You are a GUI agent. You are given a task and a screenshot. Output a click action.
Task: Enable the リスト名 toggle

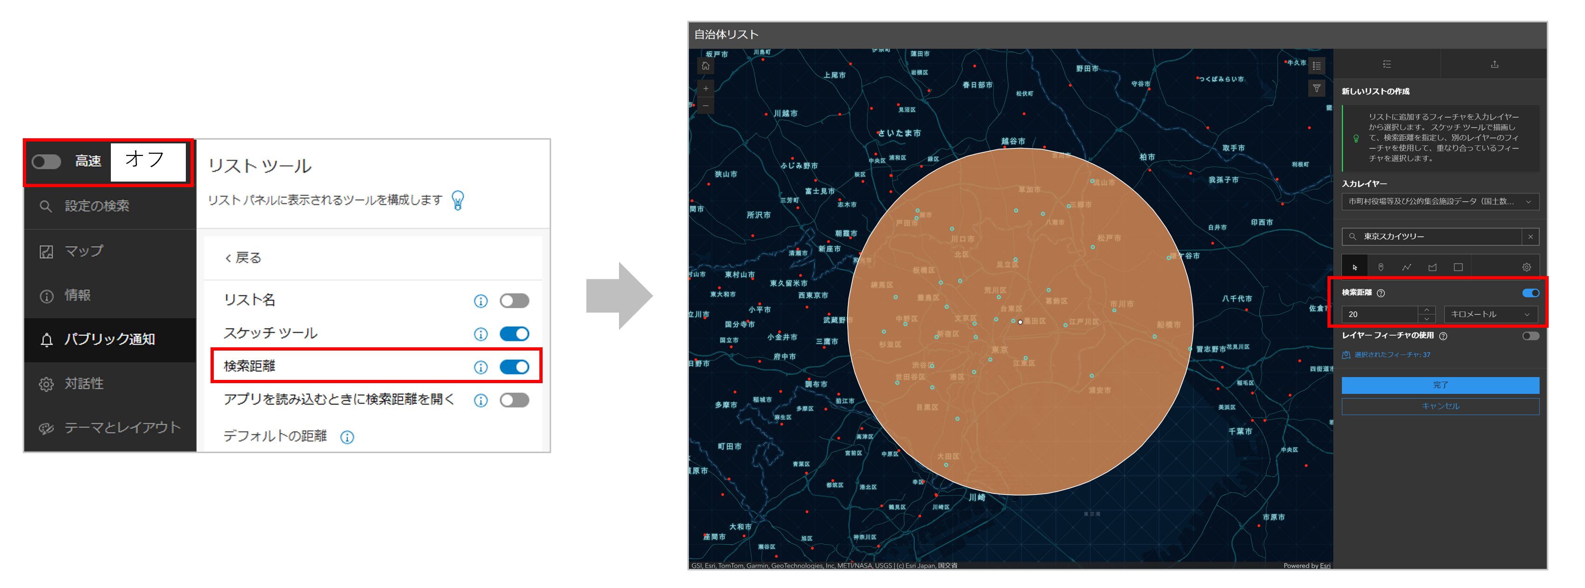click(x=514, y=301)
